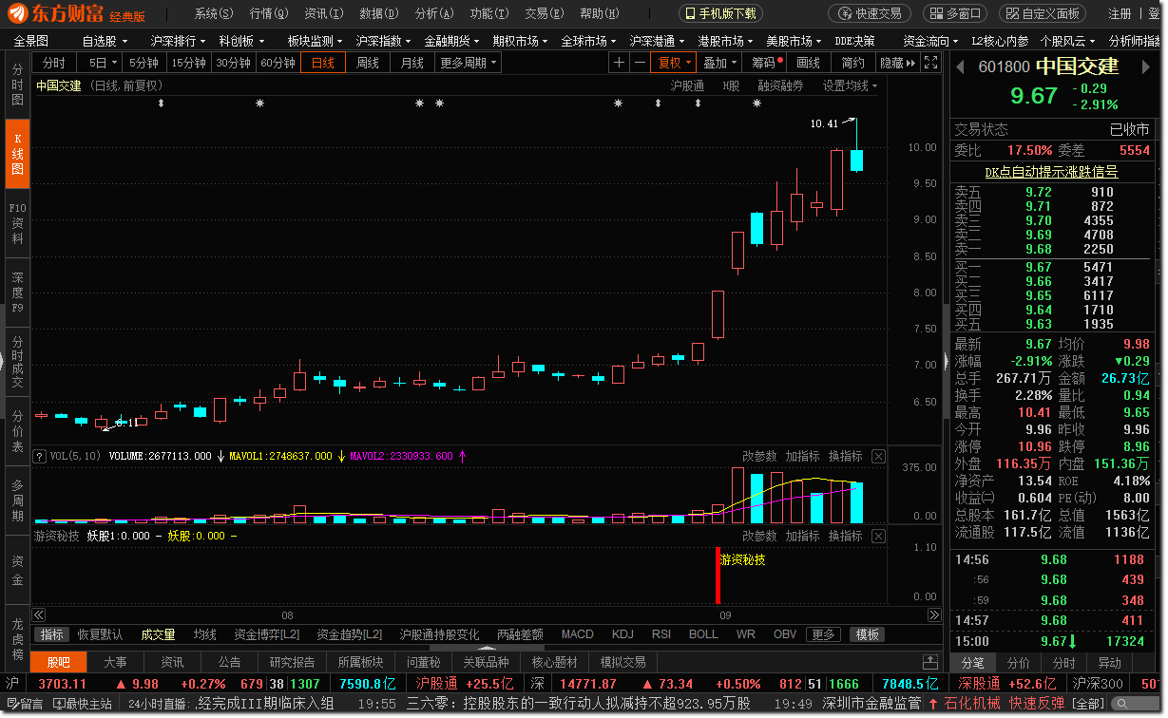Close the volume indicator sub-panel

[878, 457]
